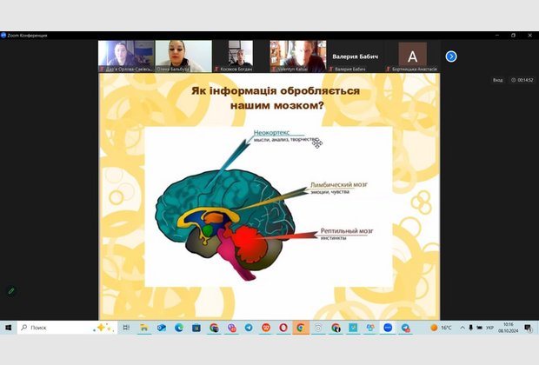
Task: Switch the УКР keyboard language indicator
Action: 489,328
